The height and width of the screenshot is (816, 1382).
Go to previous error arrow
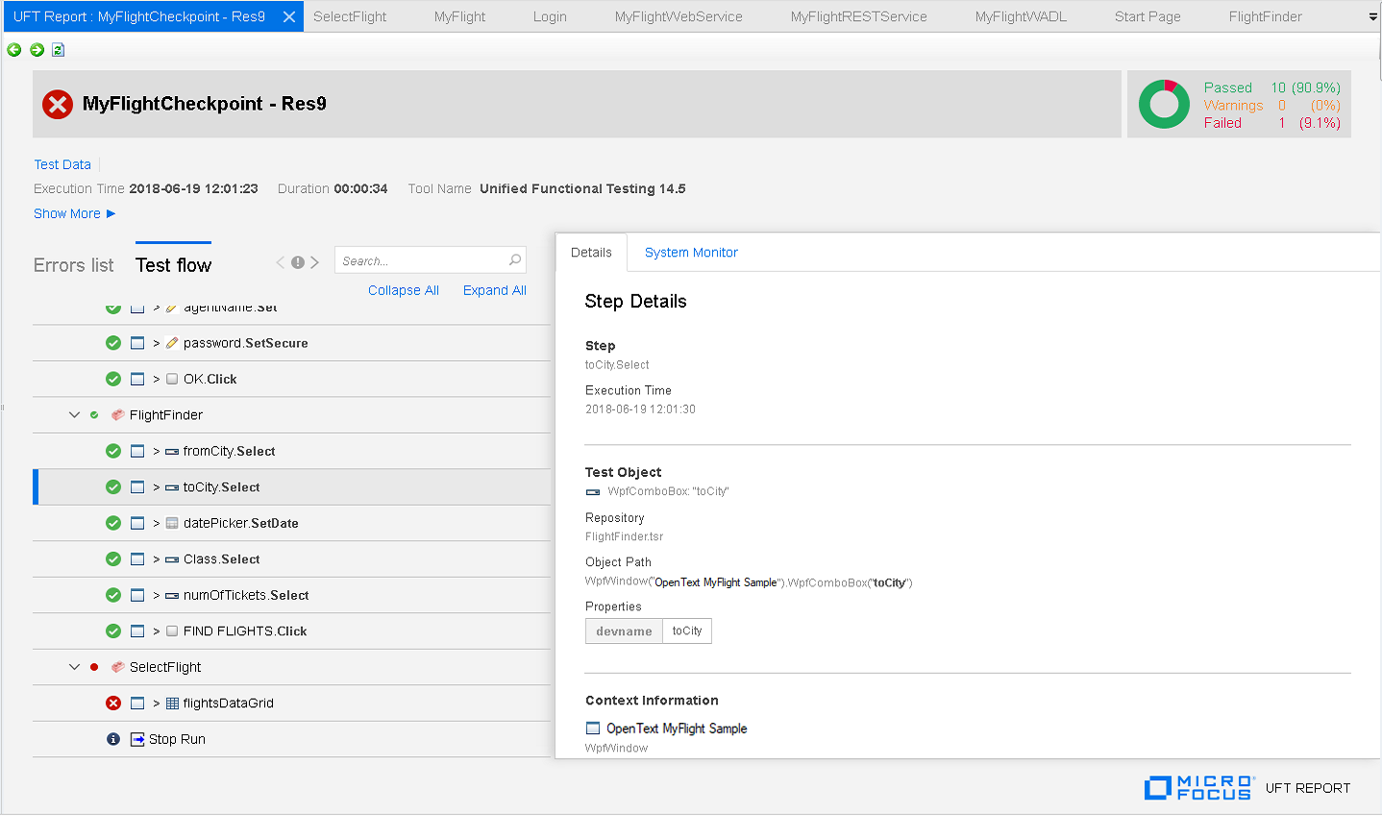point(281,262)
